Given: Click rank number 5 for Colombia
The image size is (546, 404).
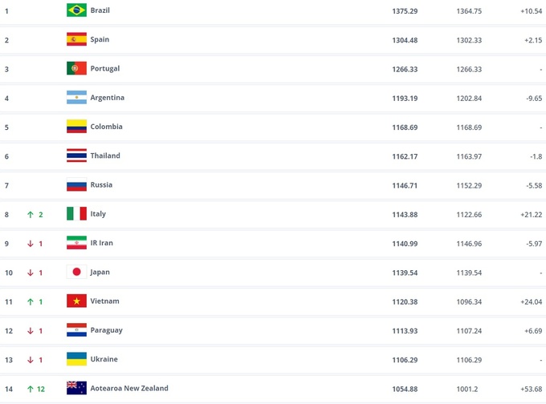Looking at the screenshot, I should pyautogui.click(x=6, y=127).
